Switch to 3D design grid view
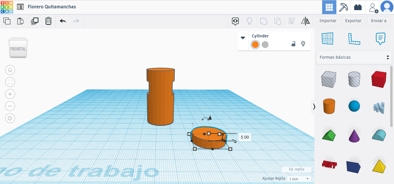Viewport: 394px width, 184px height. [x=329, y=7]
